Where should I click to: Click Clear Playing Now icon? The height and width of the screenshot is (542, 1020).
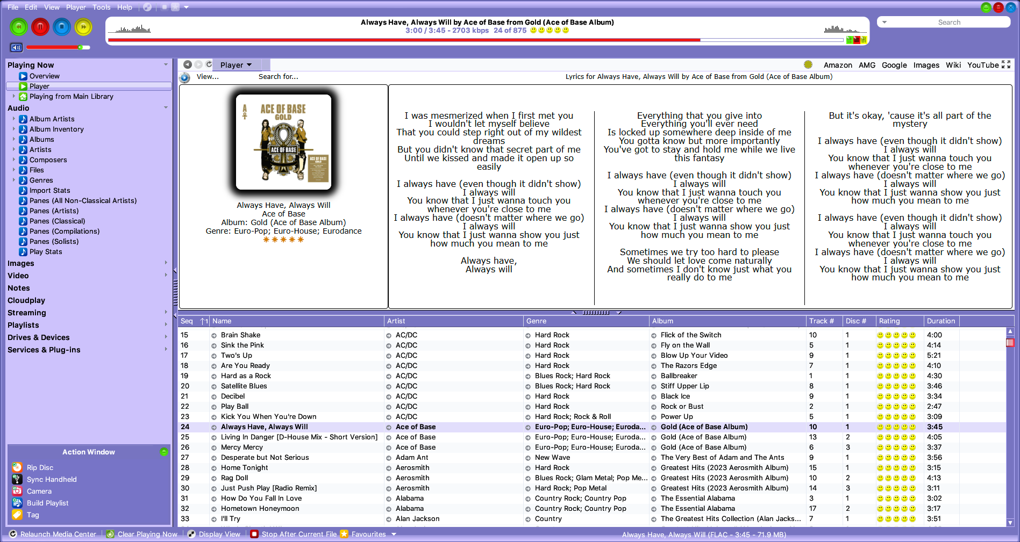[110, 534]
